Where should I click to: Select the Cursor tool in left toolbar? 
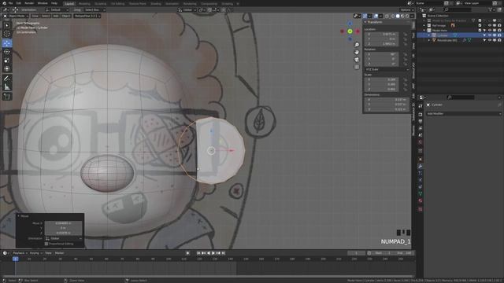pyautogui.click(x=7, y=34)
